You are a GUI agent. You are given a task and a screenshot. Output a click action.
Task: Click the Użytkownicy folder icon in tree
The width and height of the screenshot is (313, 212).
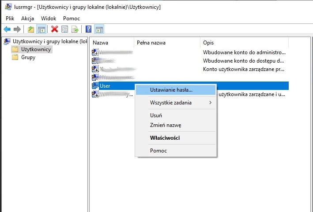tap(15, 49)
